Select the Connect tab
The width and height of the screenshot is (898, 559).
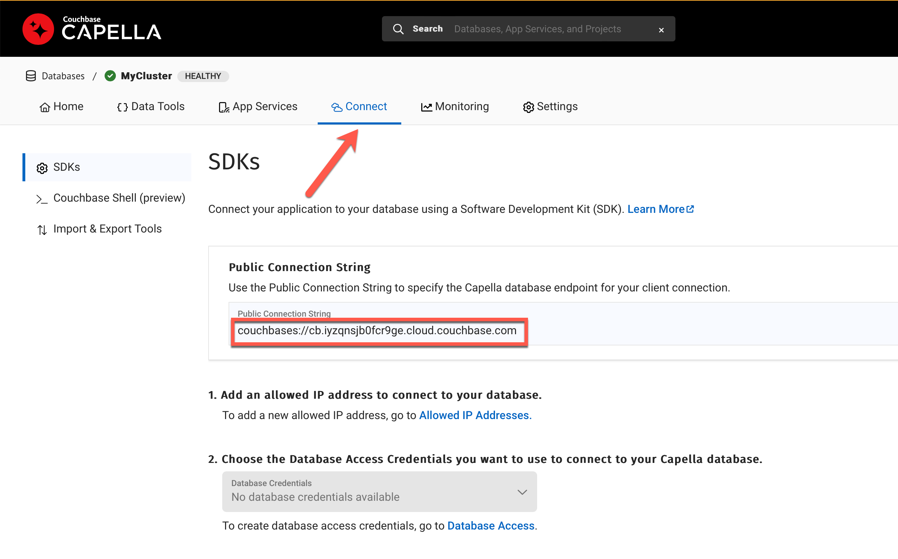click(x=359, y=107)
